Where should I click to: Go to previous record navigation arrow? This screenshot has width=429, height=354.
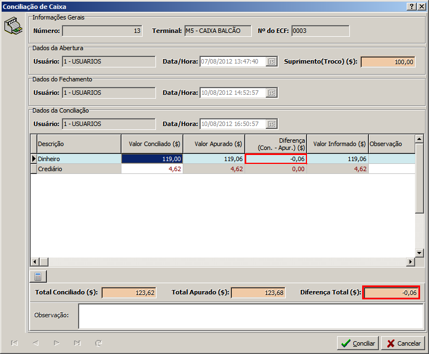(x=35, y=343)
